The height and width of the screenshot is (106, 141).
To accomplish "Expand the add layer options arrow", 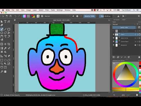I will coord(115,57).
